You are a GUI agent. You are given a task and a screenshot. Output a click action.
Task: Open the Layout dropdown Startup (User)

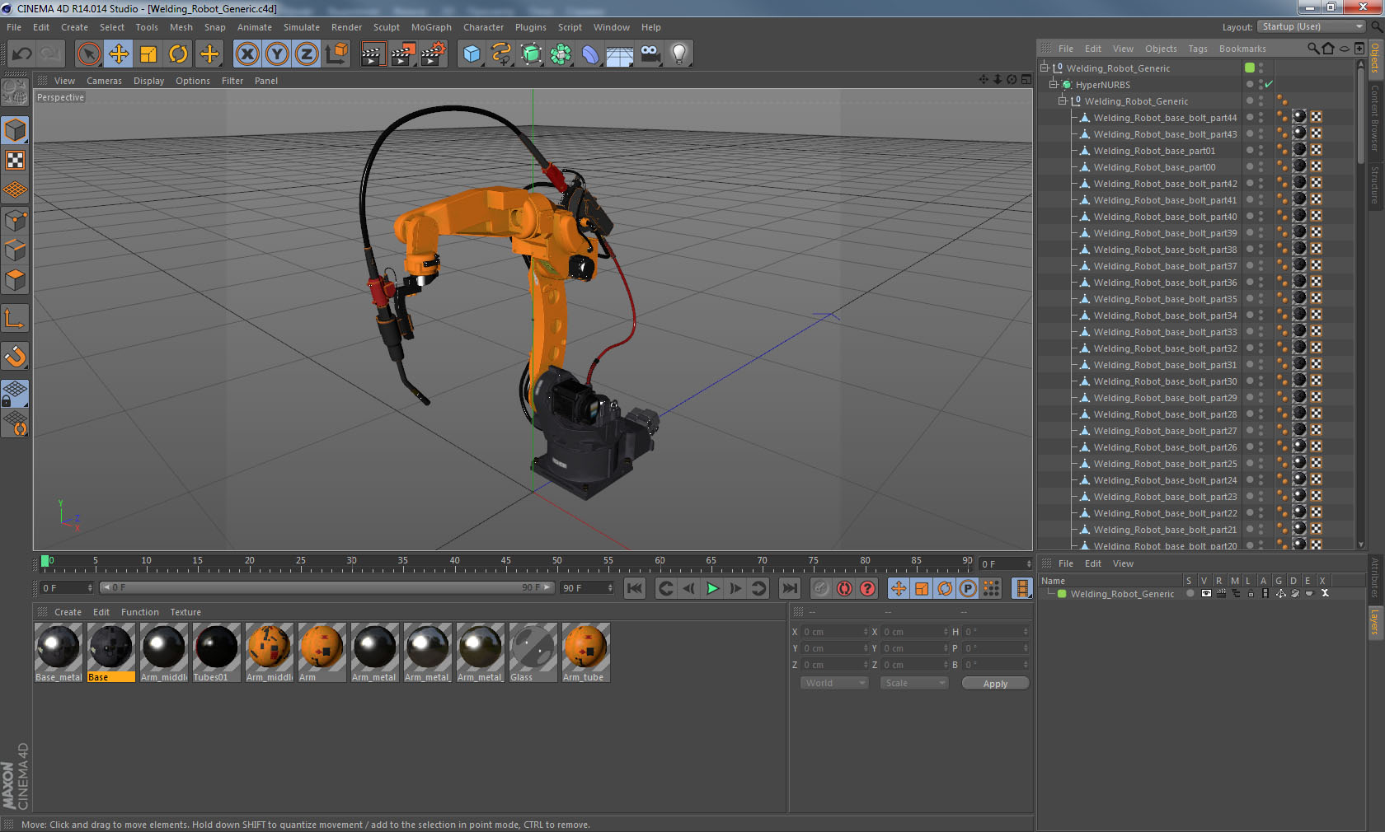pos(1312,26)
